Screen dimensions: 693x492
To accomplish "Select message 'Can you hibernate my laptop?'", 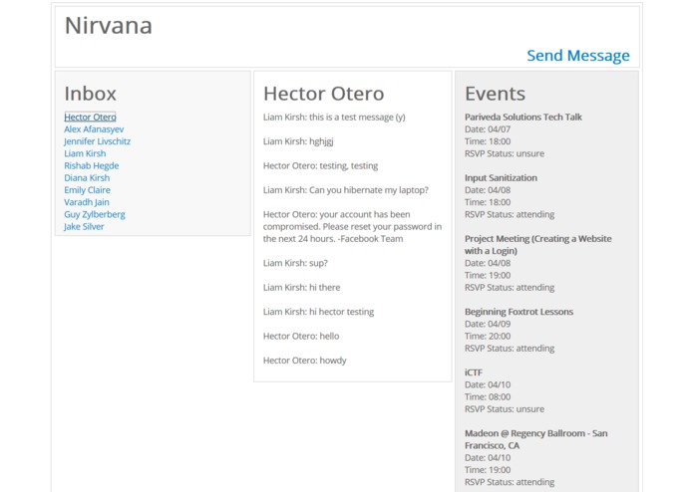I will [x=346, y=190].
